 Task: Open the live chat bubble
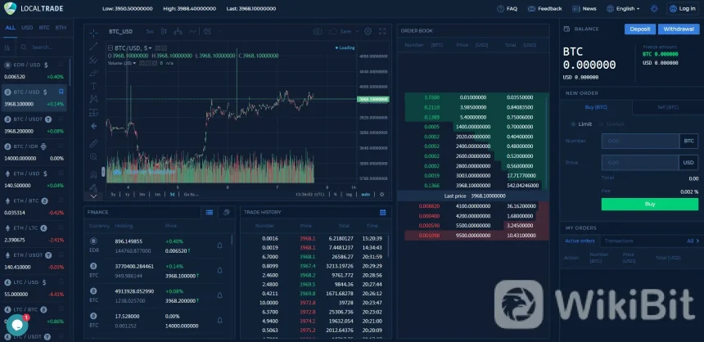[15, 326]
